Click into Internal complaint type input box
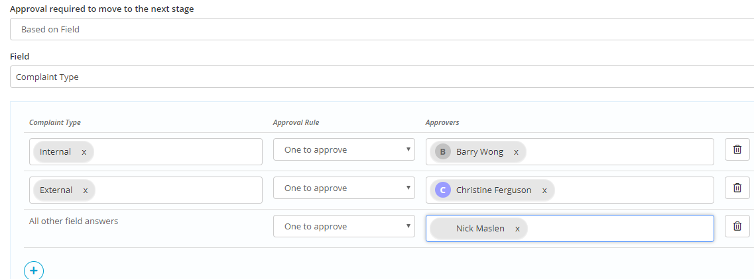The width and height of the screenshot is (754, 279). [146, 151]
